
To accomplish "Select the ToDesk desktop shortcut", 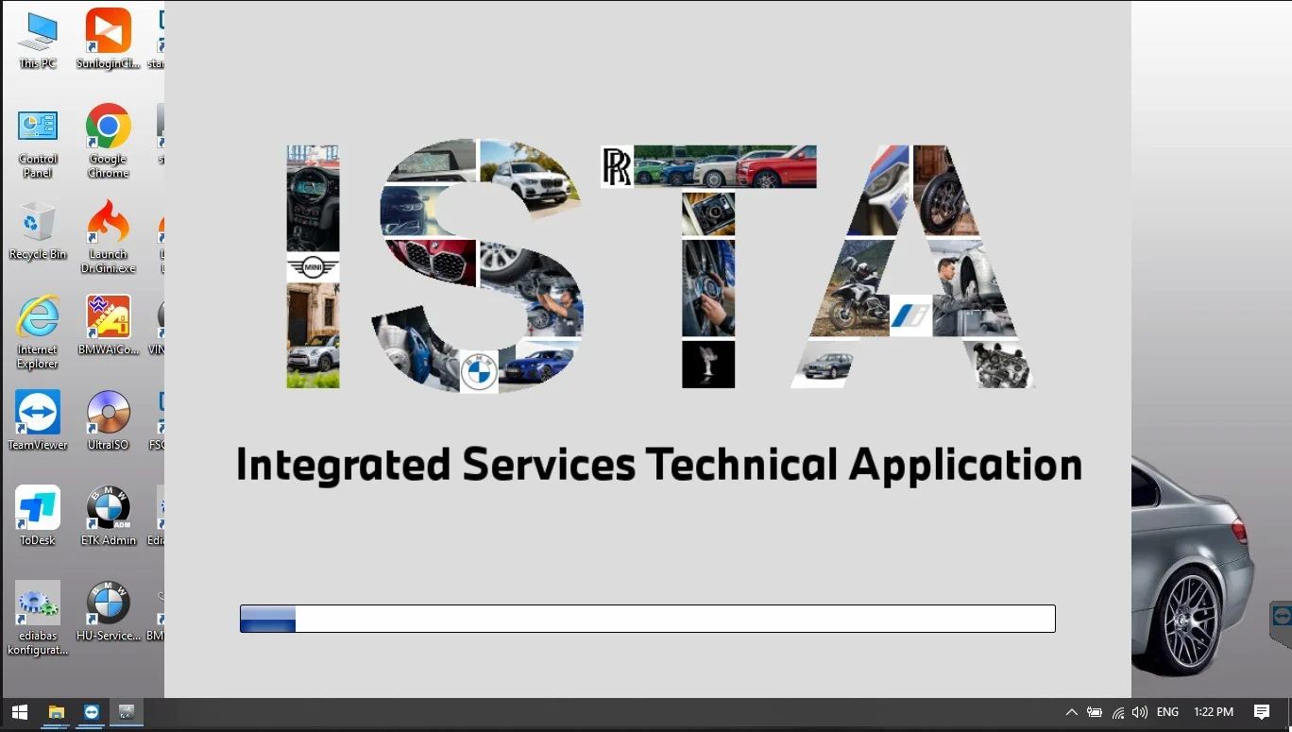I will pyautogui.click(x=38, y=516).
